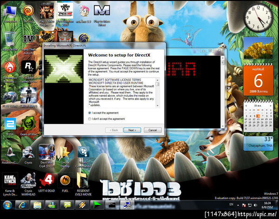
Task: Show hidden tray icons arrow
Action: click(x=238, y=205)
